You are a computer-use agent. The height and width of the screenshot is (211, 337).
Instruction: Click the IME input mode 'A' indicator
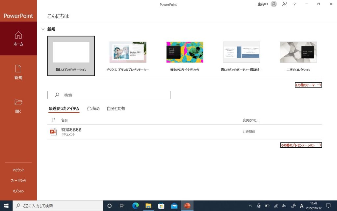click(301, 206)
